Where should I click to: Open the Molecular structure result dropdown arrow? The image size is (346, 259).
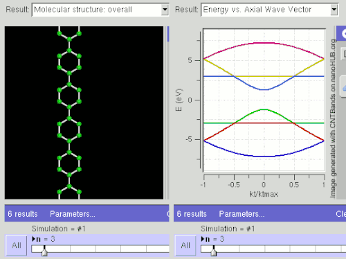pyautogui.click(x=165, y=10)
